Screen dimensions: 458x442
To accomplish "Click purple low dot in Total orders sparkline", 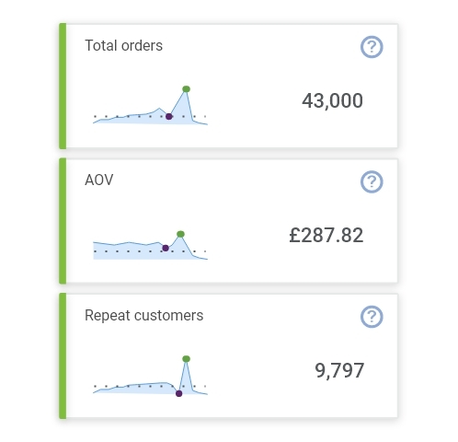I will point(169,116).
